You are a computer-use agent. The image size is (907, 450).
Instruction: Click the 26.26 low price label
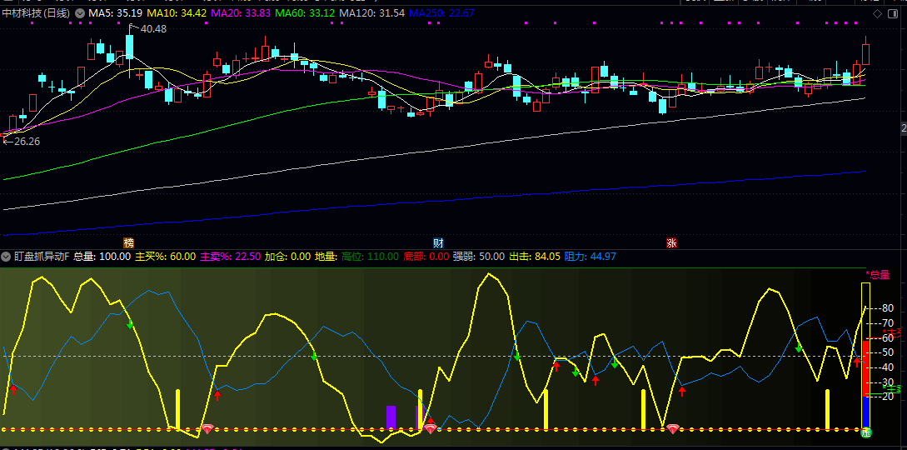26,142
